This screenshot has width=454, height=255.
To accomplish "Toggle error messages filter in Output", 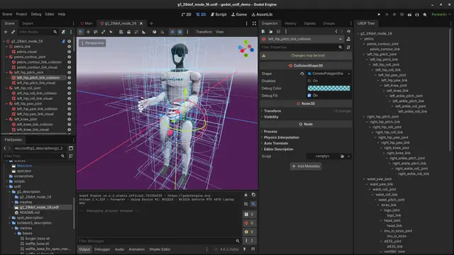I will click(x=249, y=223).
